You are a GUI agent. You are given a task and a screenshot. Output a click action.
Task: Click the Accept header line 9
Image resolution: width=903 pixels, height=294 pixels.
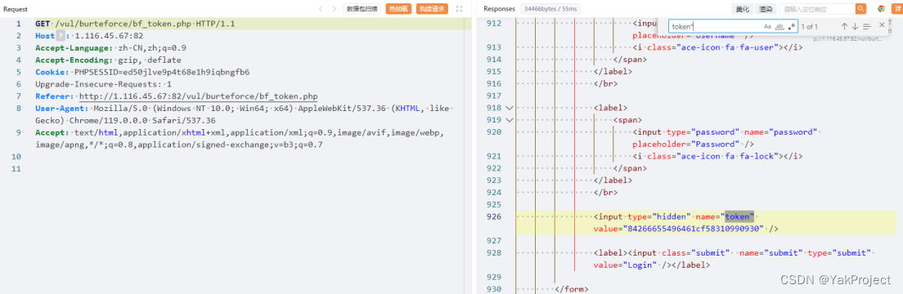(x=239, y=138)
